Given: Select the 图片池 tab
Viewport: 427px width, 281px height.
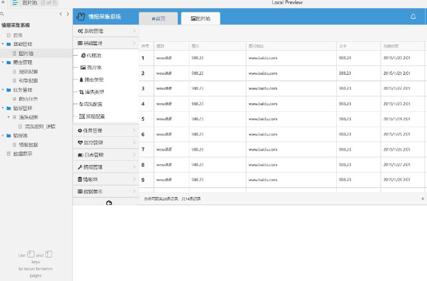Looking at the screenshot, I should [x=201, y=19].
